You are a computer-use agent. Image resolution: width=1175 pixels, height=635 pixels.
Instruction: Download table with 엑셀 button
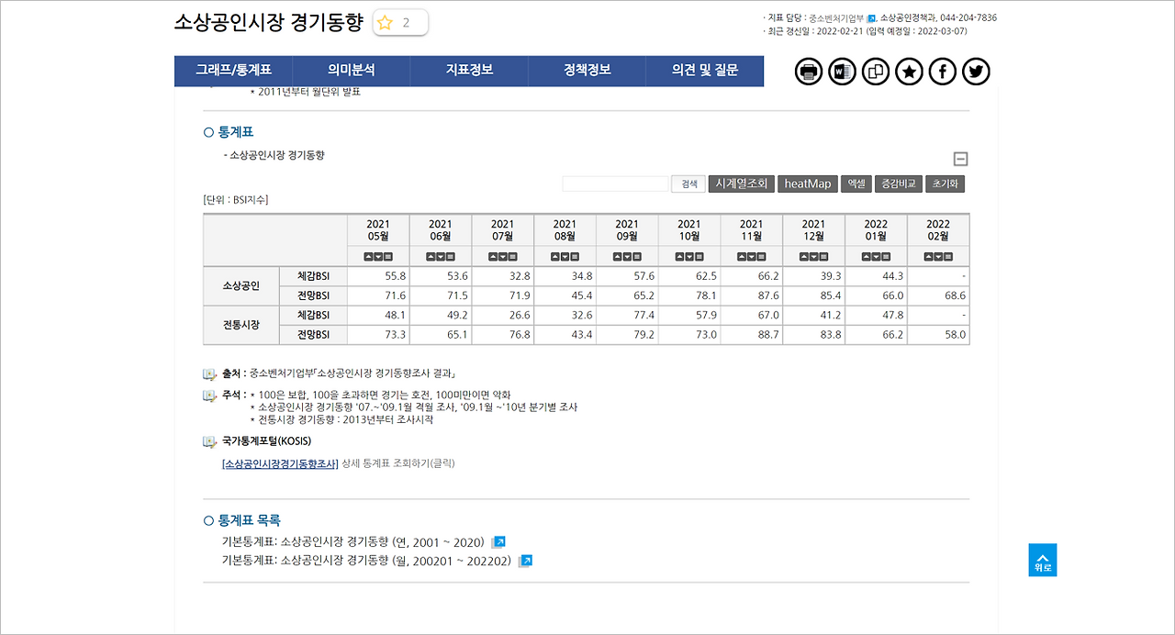(856, 184)
